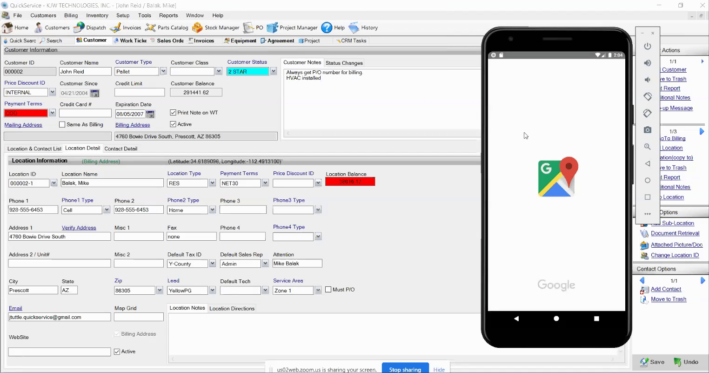
Task: Click the History toolbar icon
Action: [363, 27]
